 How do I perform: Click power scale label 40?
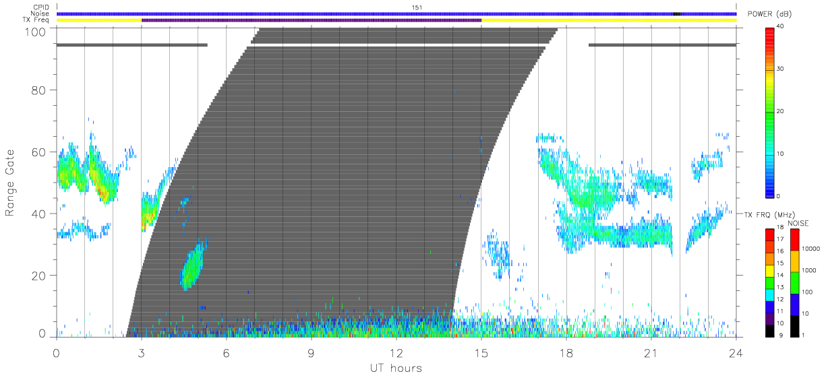point(781,27)
